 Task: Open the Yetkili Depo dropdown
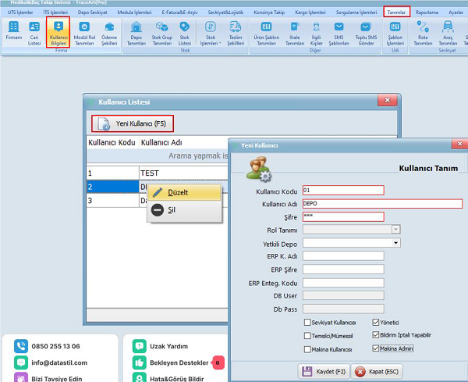tap(396, 243)
